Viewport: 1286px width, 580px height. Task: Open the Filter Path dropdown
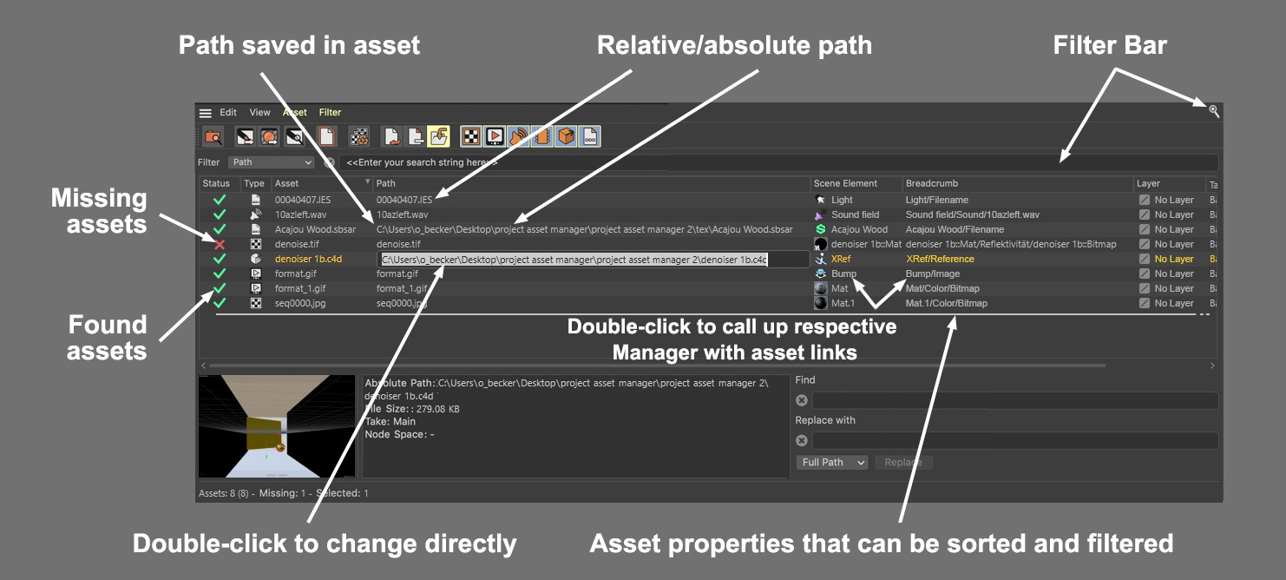point(271,162)
